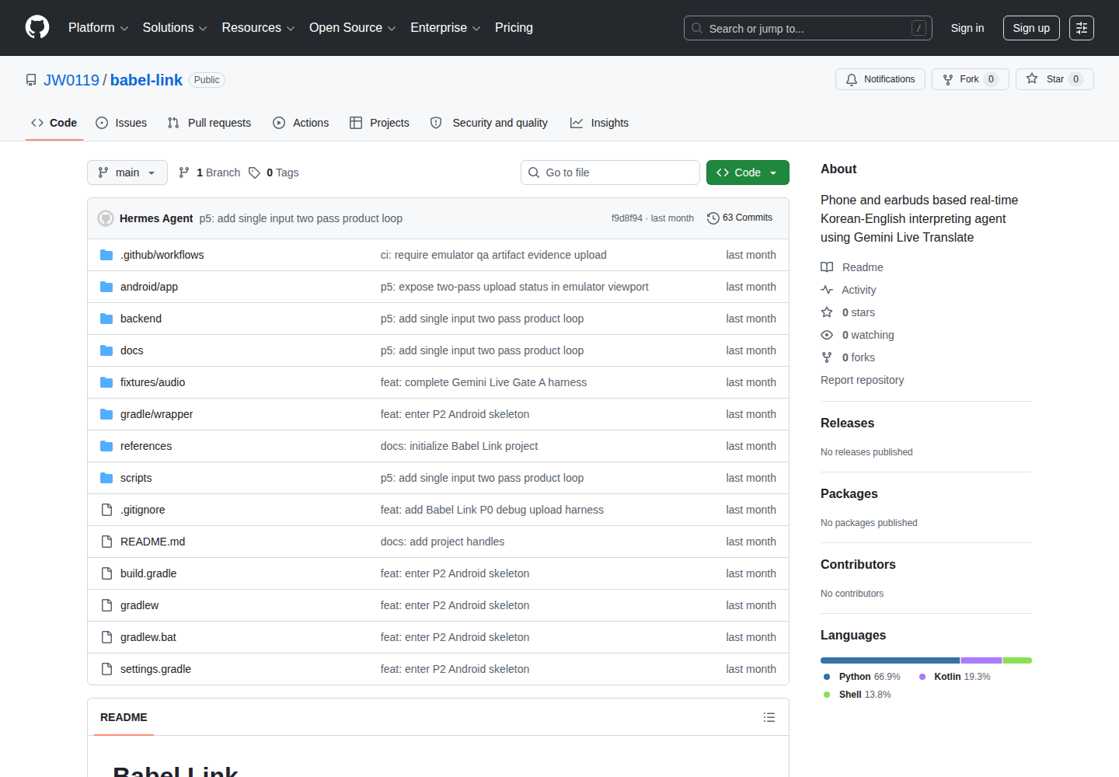The height and width of the screenshot is (777, 1119).
Task: Click the 'ci: require emulator qa artifact evidence upload' commit
Action: pyautogui.click(x=493, y=255)
